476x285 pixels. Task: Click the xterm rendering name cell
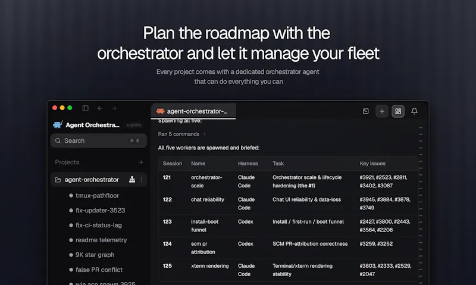(x=210, y=266)
